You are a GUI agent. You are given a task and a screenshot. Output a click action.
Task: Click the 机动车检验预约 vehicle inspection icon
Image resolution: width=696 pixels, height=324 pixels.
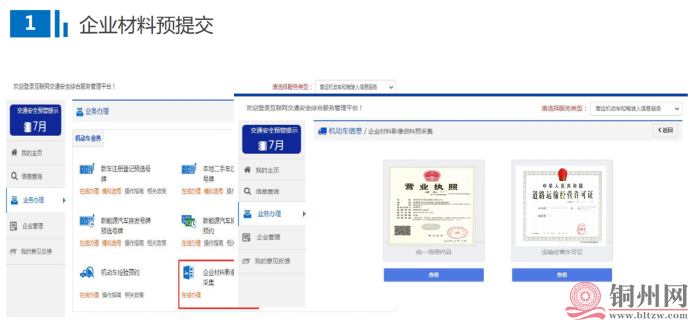86,273
